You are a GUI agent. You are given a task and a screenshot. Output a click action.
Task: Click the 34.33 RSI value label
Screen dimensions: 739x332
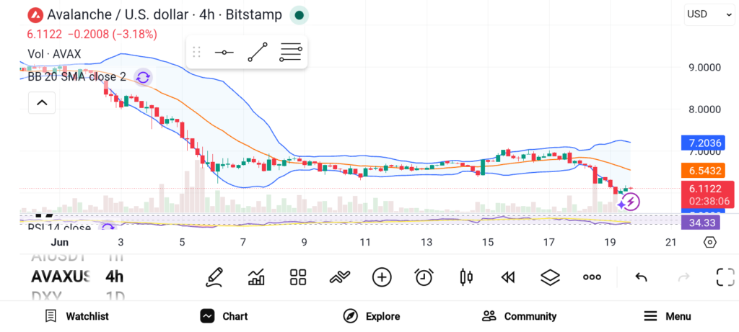click(x=700, y=223)
